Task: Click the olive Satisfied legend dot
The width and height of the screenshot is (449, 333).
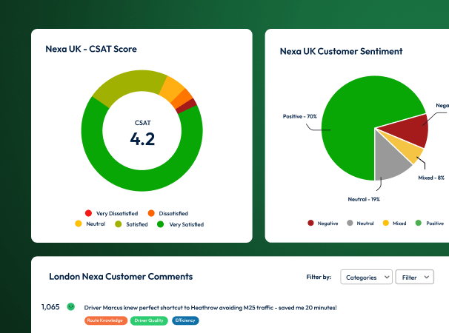Action: tap(120, 224)
